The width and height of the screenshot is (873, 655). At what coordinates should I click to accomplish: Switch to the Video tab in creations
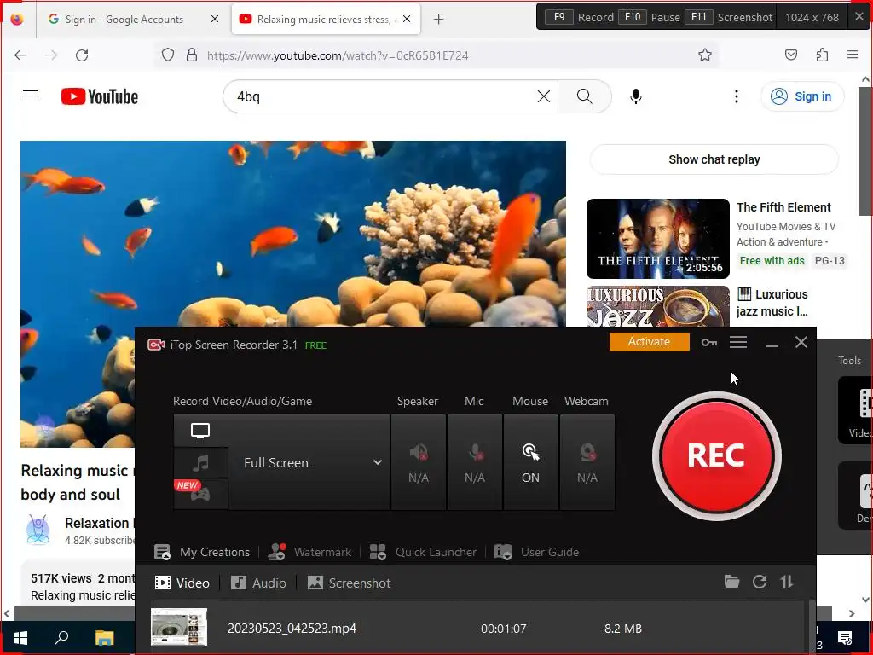pos(182,583)
